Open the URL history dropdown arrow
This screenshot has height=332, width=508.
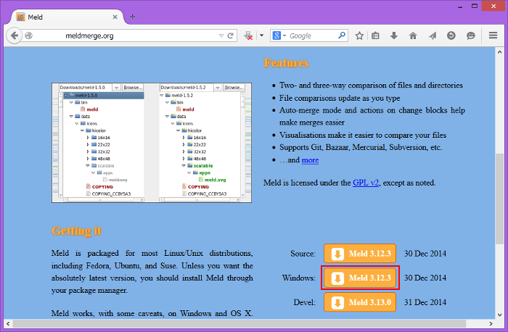[x=221, y=36]
